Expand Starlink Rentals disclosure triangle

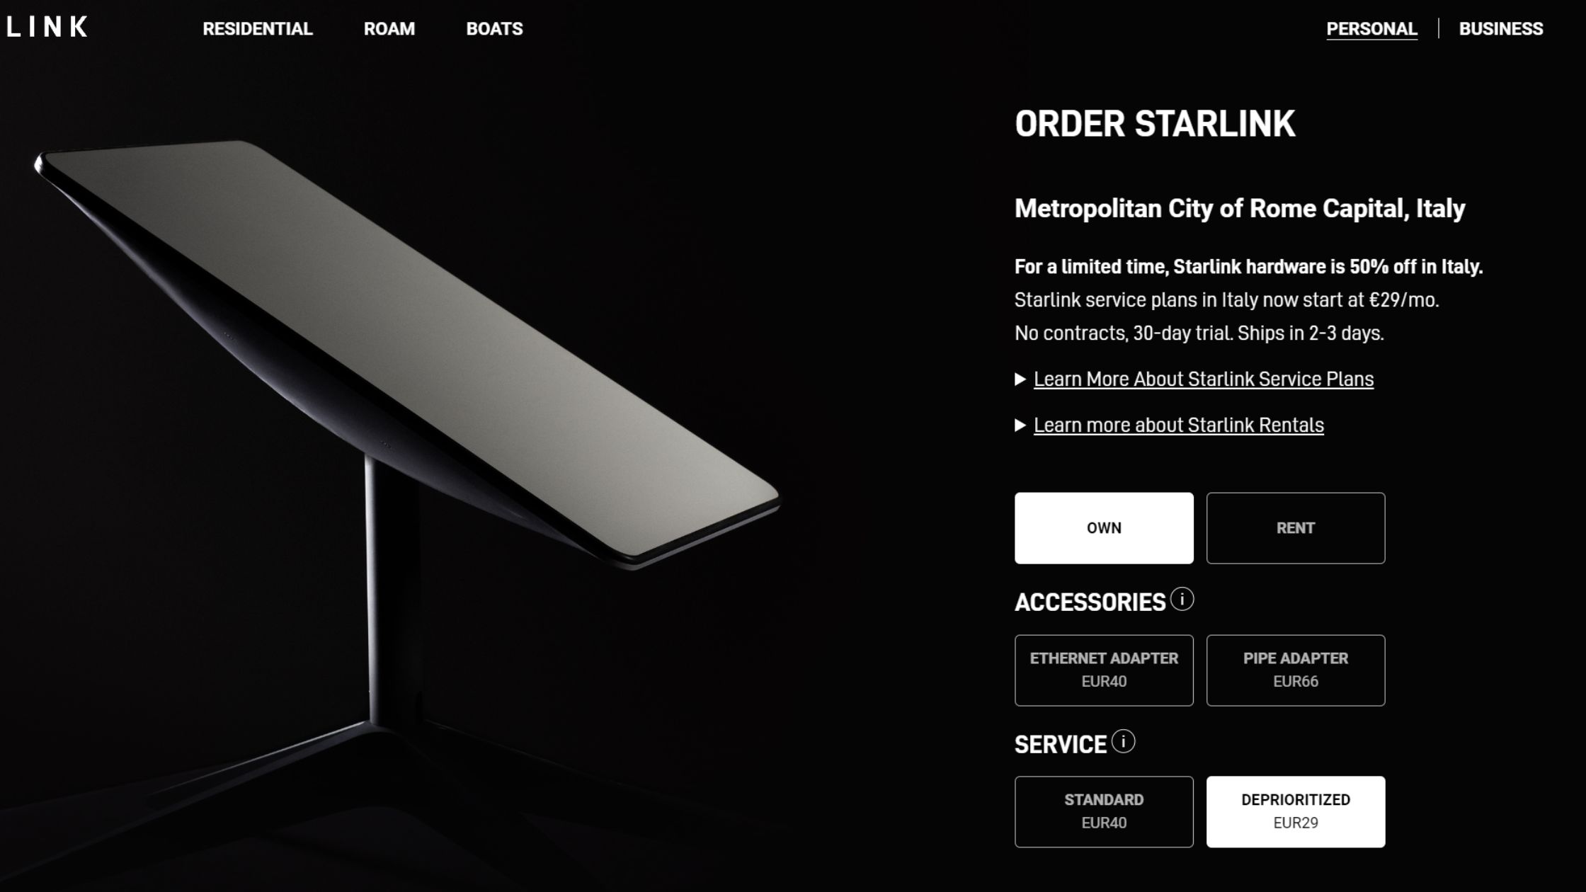coord(1020,425)
